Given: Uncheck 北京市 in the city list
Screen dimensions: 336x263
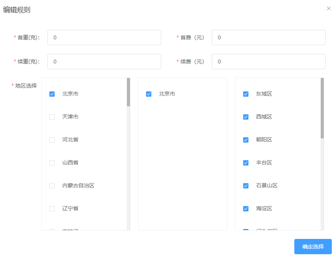Looking at the screenshot, I should (x=148, y=94).
